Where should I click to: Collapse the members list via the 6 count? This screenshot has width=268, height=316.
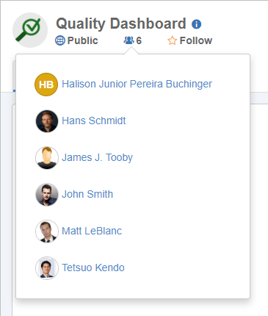(139, 40)
